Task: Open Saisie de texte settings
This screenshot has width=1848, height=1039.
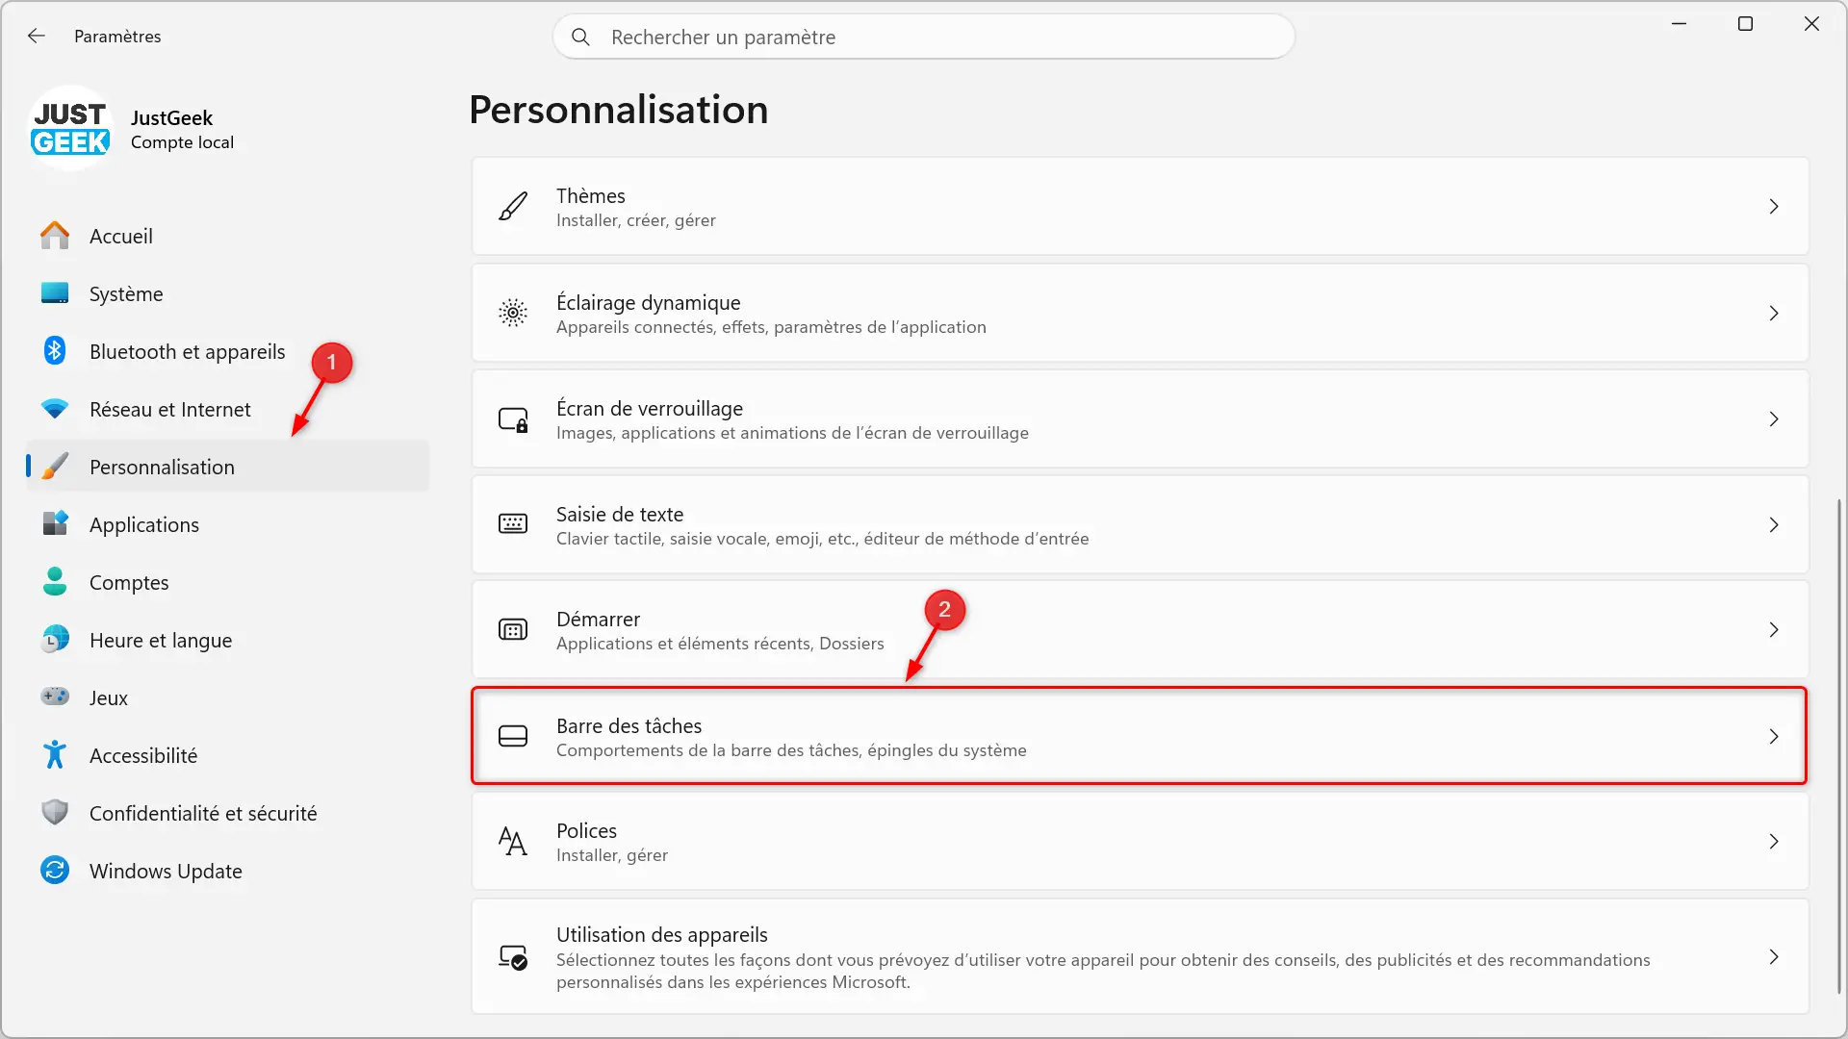Action: (x=1141, y=525)
